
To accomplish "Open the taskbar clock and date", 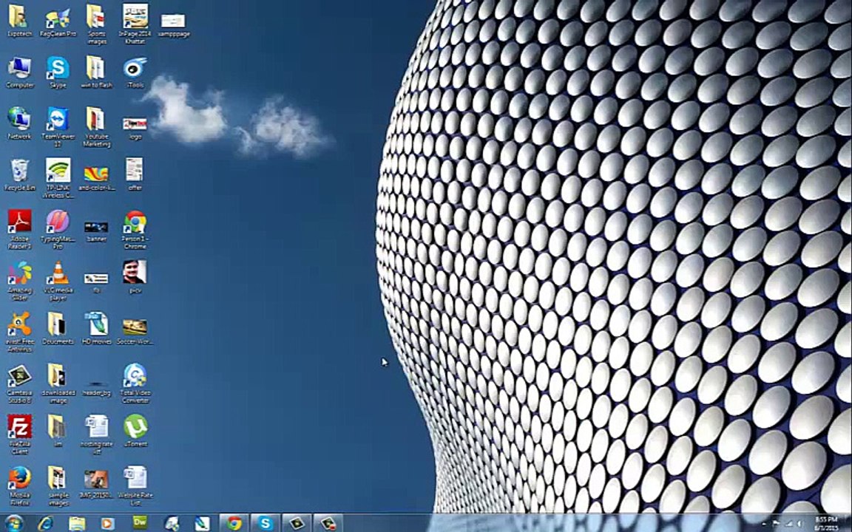I will tap(826, 524).
